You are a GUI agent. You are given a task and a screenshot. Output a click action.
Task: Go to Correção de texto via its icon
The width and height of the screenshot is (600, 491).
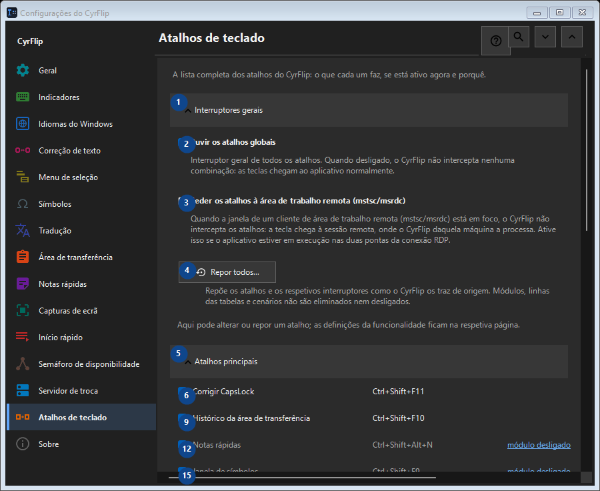coord(23,151)
